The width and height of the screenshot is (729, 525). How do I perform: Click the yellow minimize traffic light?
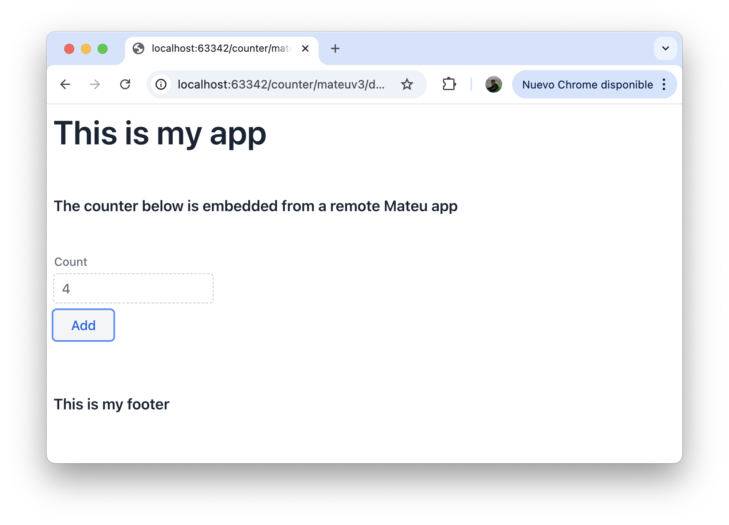click(x=85, y=48)
